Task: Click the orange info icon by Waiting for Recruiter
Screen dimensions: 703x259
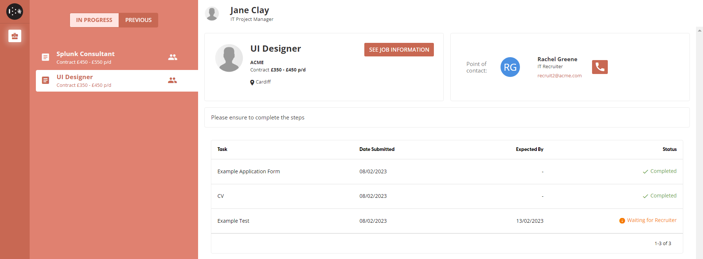Action: [622, 221]
